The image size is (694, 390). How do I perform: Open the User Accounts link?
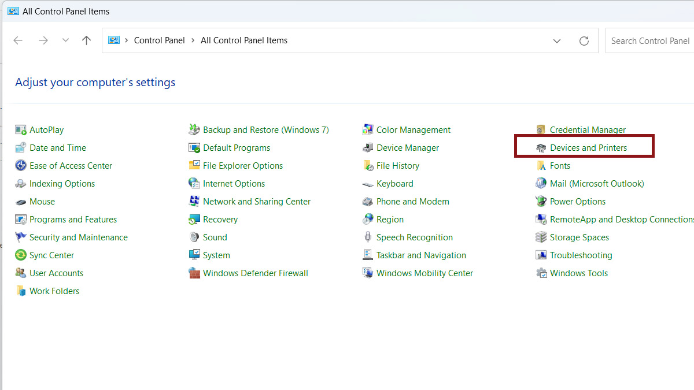[x=57, y=273]
